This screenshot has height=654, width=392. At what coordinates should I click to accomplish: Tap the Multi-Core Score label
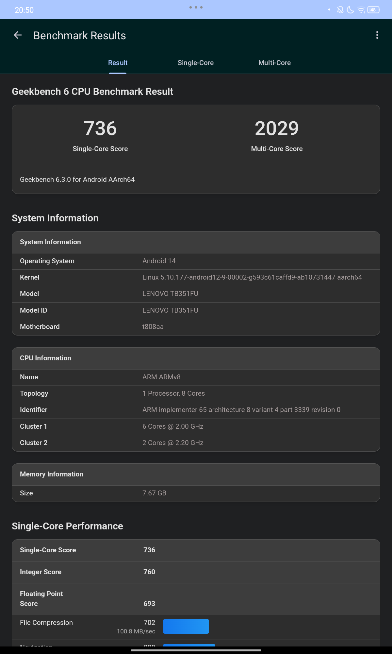pyautogui.click(x=277, y=149)
